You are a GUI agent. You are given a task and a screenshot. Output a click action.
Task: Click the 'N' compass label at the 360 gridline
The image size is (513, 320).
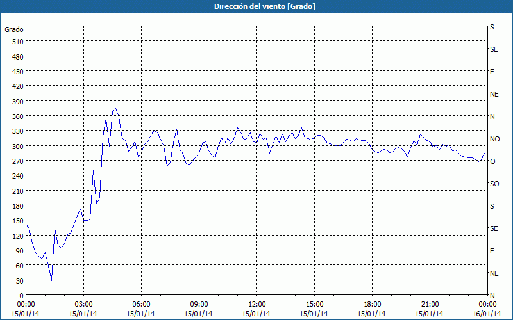pyautogui.click(x=492, y=116)
